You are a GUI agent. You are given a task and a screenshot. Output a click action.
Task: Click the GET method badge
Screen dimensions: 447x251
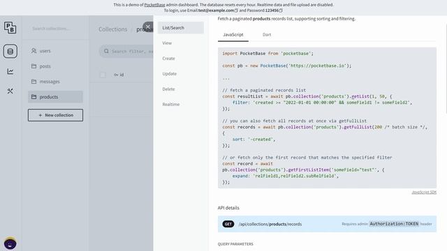point(228,225)
